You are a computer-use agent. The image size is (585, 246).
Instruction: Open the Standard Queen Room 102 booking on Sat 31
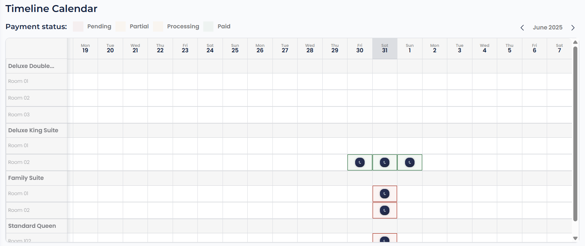point(385,238)
